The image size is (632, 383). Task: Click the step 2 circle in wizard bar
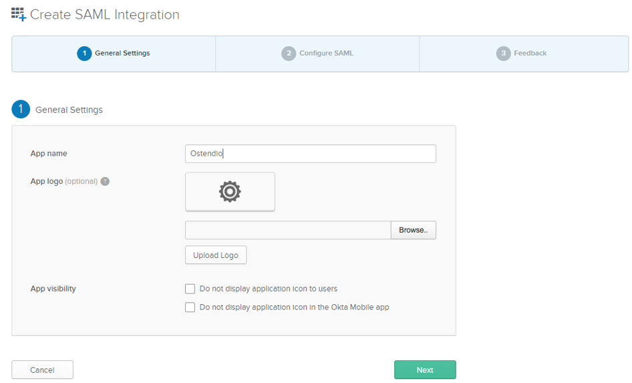(289, 53)
